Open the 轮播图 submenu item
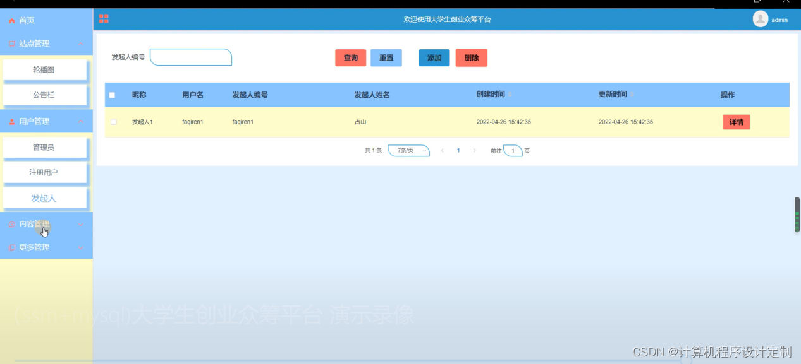 (x=44, y=70)
